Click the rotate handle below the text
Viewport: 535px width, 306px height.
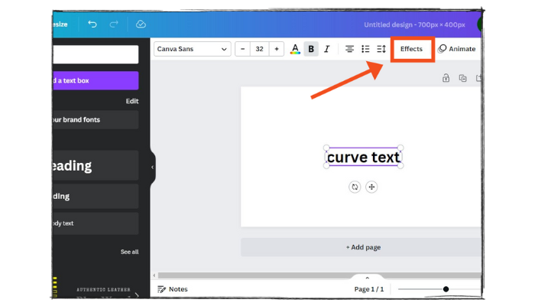click(355, 187)
